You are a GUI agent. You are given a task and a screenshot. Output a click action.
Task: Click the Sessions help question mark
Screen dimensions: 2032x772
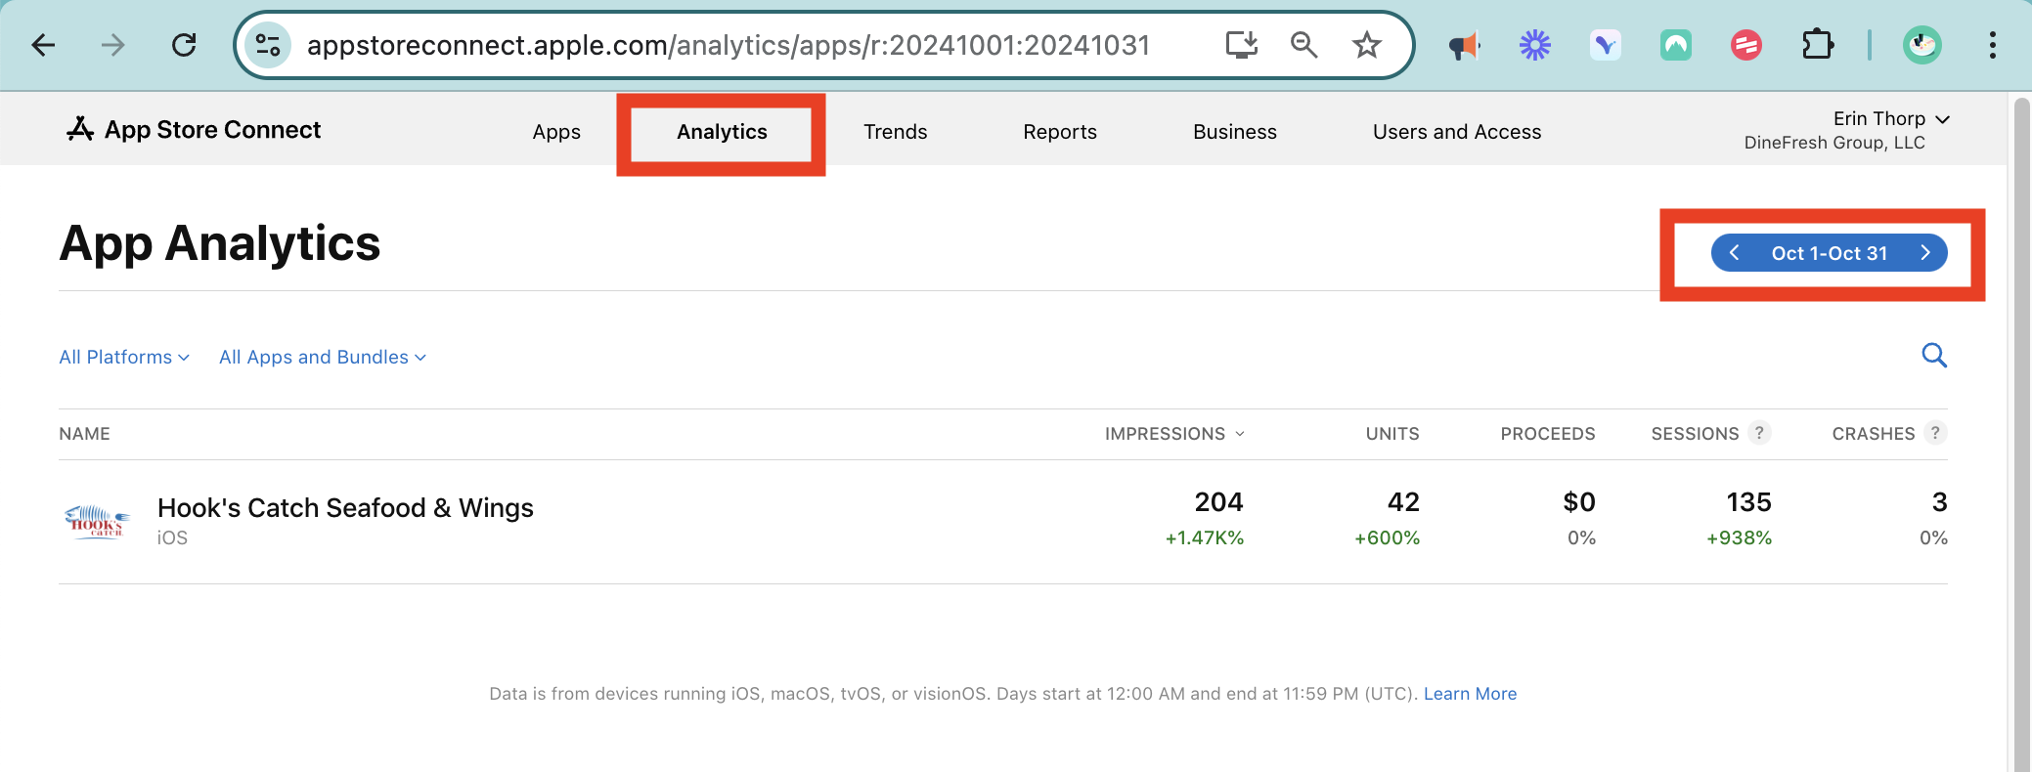pos(1759,433)
